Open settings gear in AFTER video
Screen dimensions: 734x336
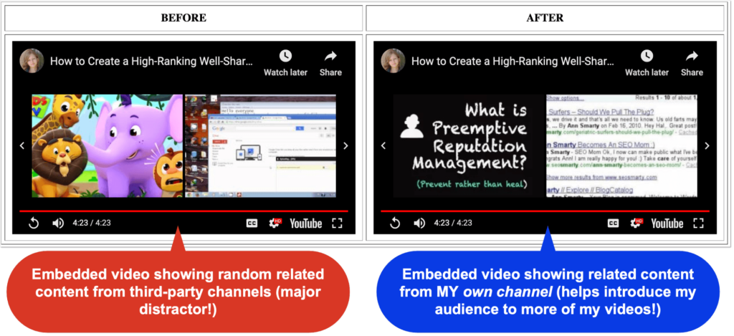pyautogui.click(x=637, y=224)
